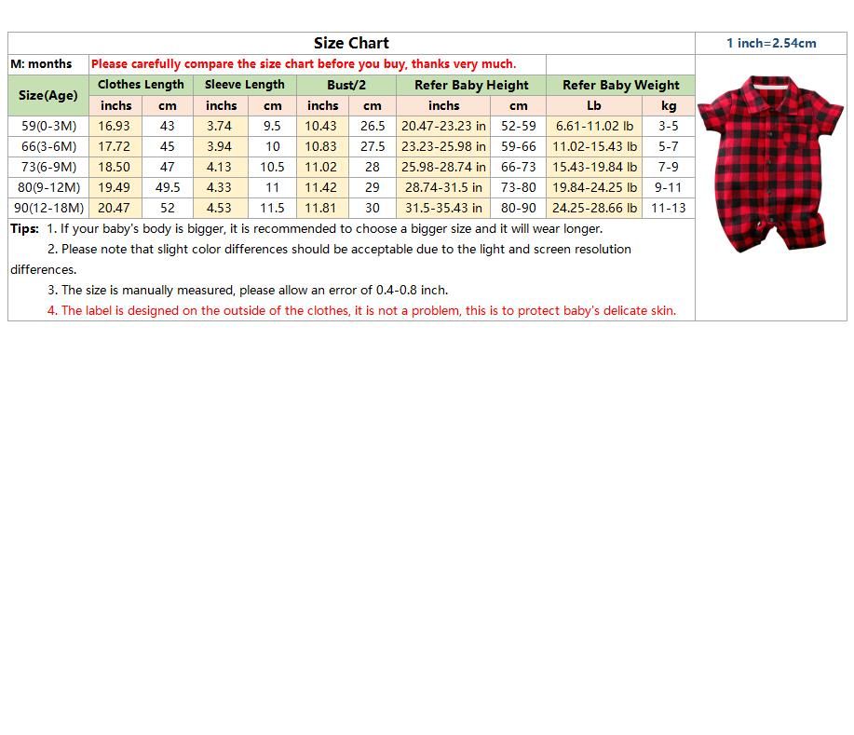Choose the 73(6-9M) size row label
This screenshot has height=735, width=854.
pos(48,167)
